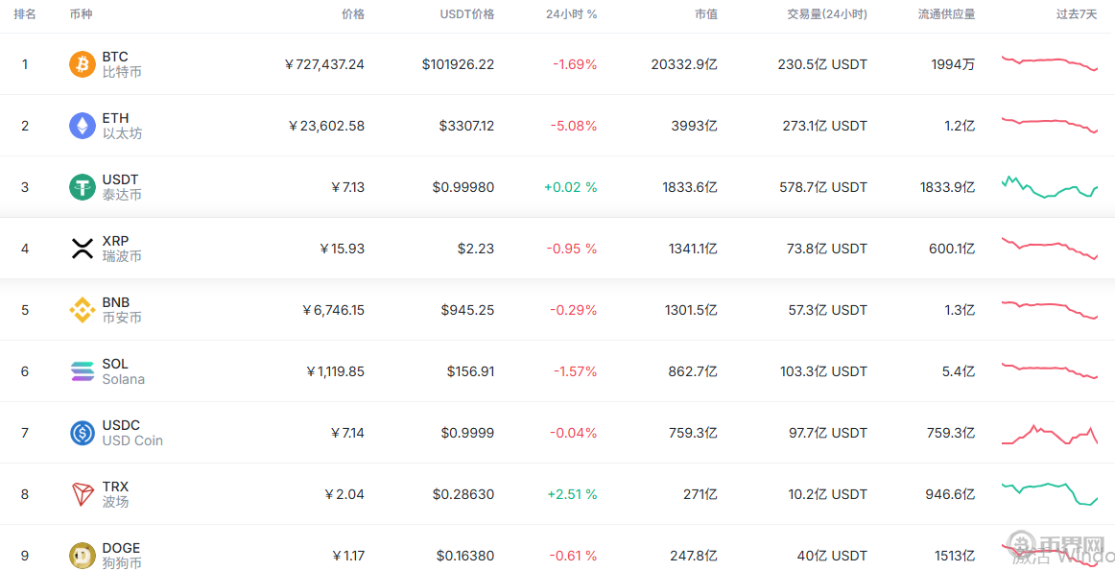View BTC past 7 days sparkline chart
Image resolution: width=1115 pixels, height=571 pixels.
[1050, 63]
